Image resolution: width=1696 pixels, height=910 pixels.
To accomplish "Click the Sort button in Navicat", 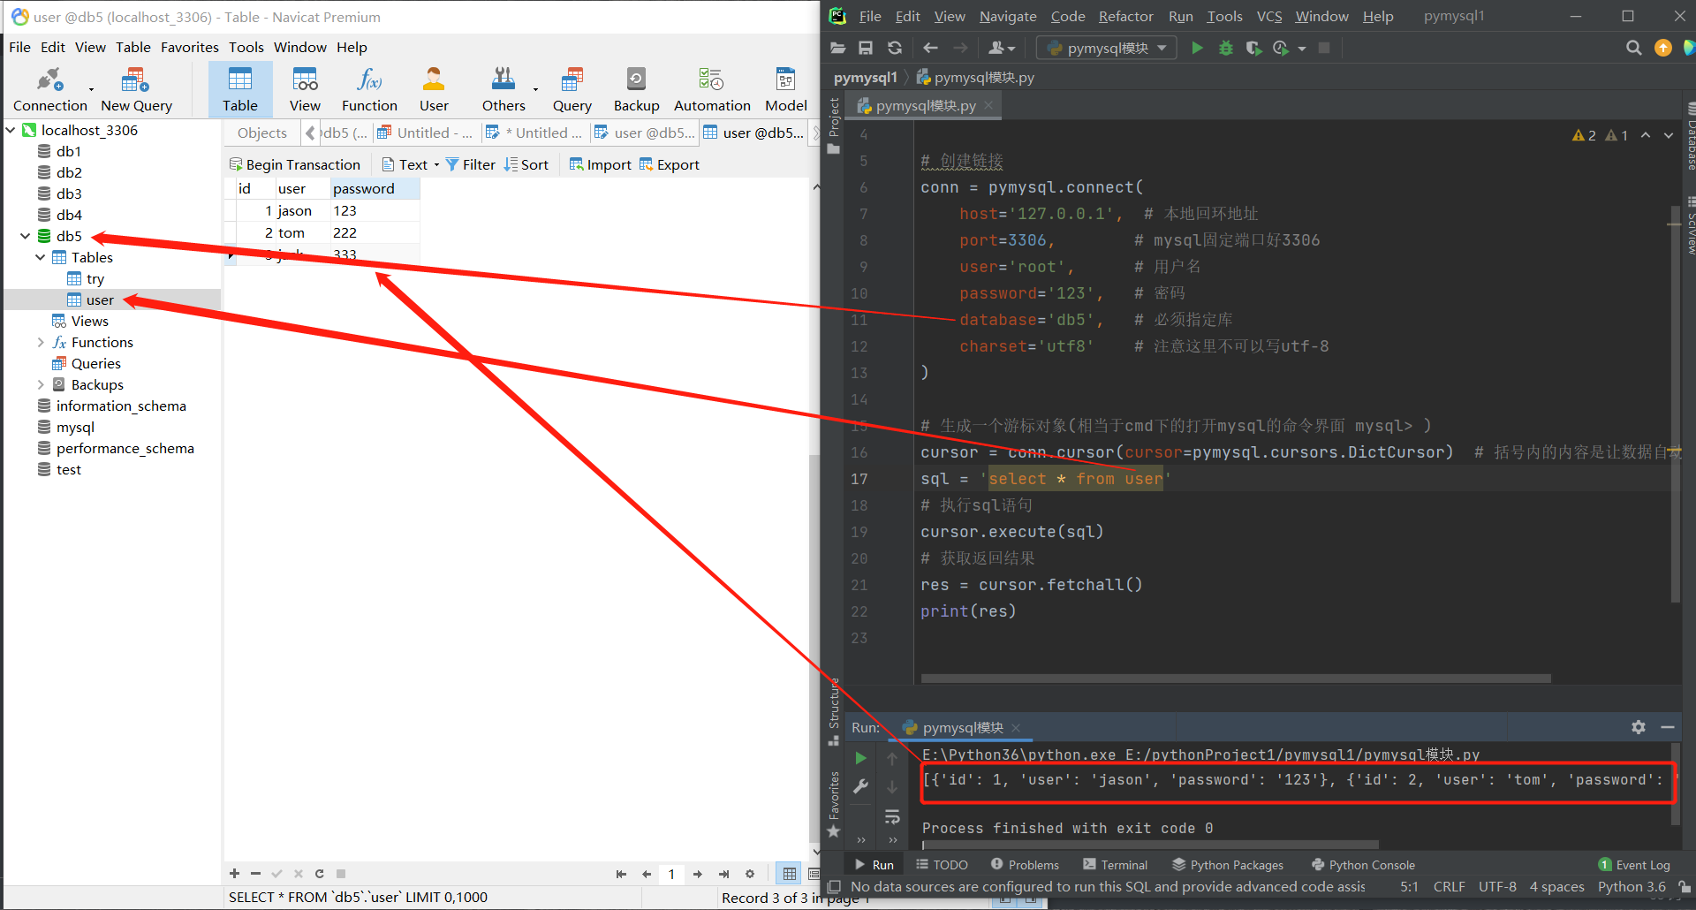I will pos(526,164).
